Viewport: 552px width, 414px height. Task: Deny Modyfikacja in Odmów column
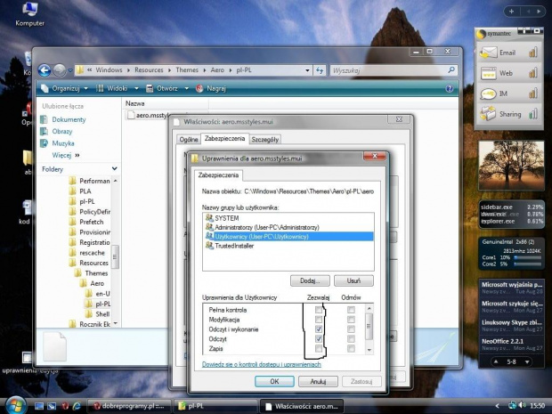(x=351, y=320)
